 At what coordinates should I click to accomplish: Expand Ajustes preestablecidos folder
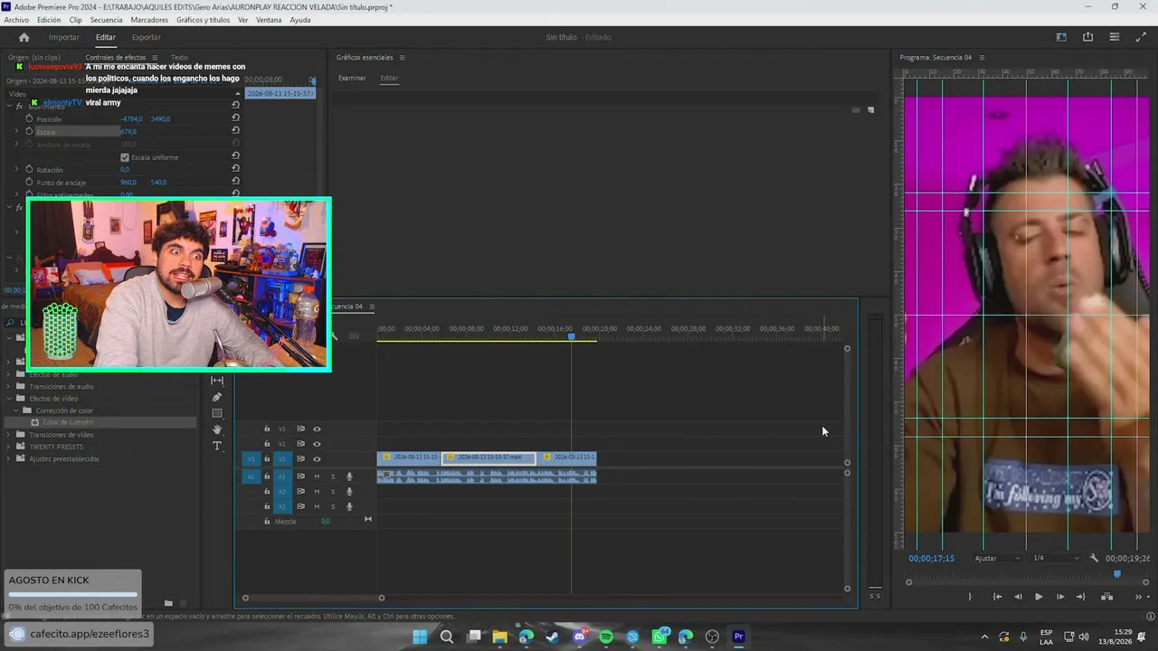click(9, 459)
